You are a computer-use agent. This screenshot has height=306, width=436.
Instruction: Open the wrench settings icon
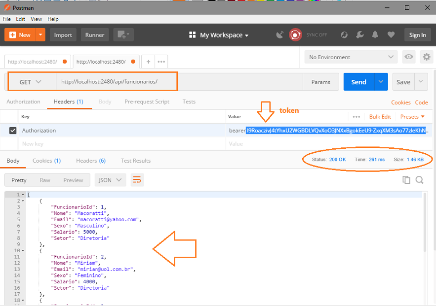[360, 34]
